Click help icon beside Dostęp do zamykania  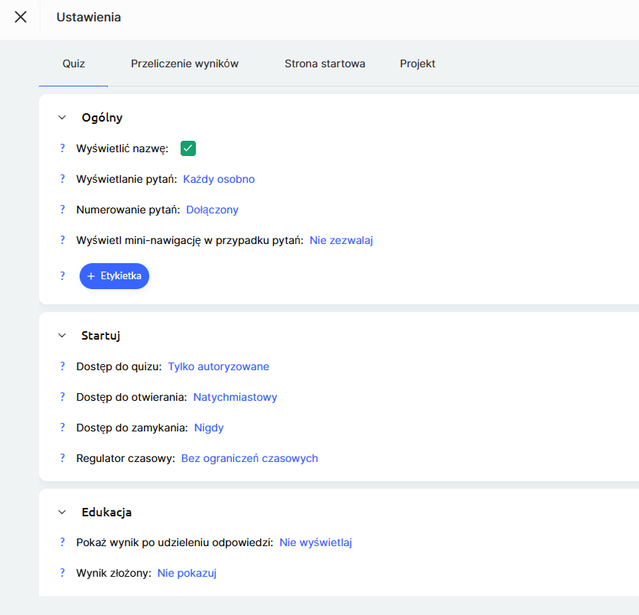point(63,428)
